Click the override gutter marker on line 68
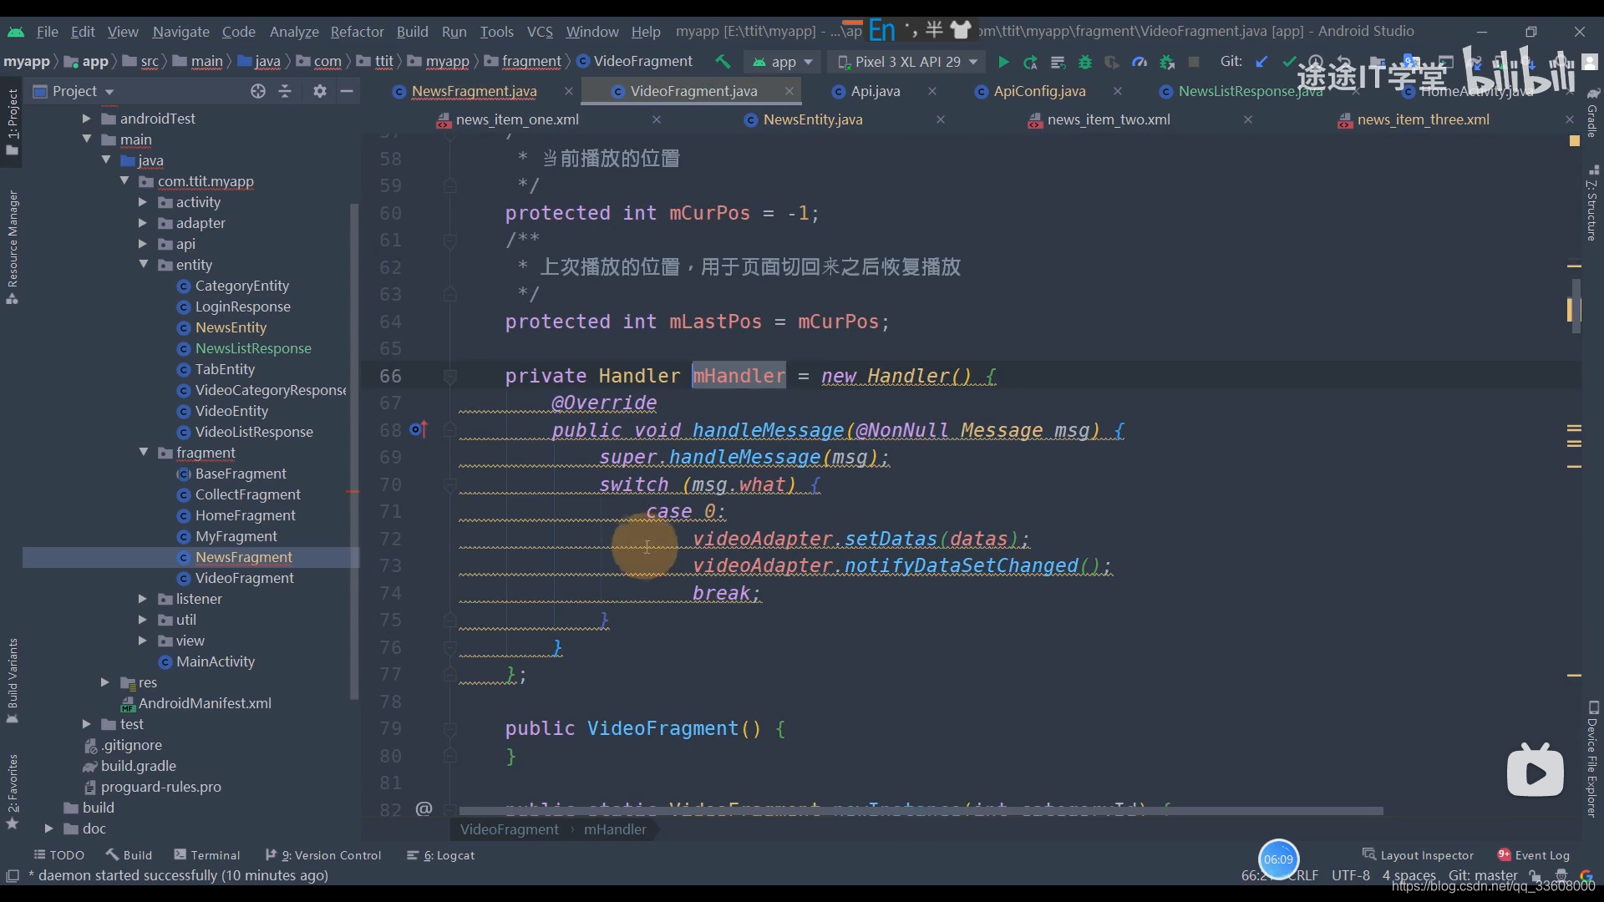1604x902 pixels. coord(419,430)
